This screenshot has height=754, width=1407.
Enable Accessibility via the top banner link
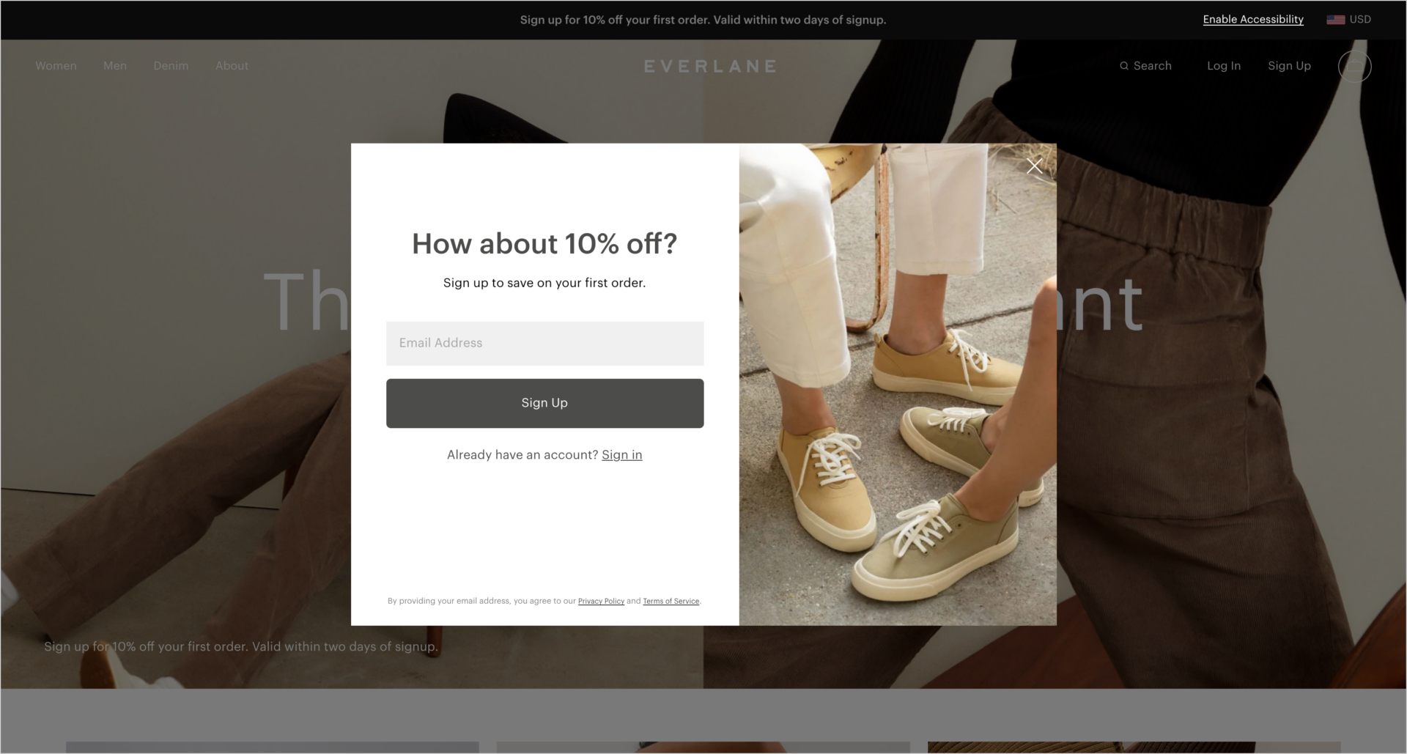click(1253, 19)
